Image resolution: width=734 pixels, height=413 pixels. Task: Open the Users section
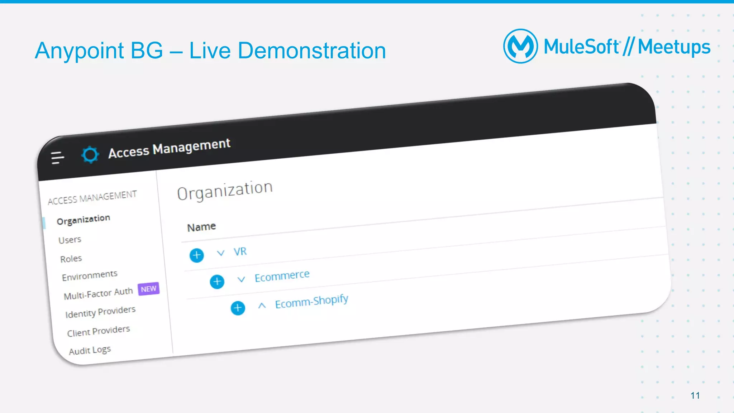click(x=70, y=239)
